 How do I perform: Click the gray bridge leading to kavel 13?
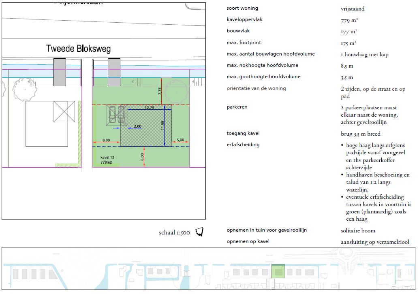pos(114,72)
